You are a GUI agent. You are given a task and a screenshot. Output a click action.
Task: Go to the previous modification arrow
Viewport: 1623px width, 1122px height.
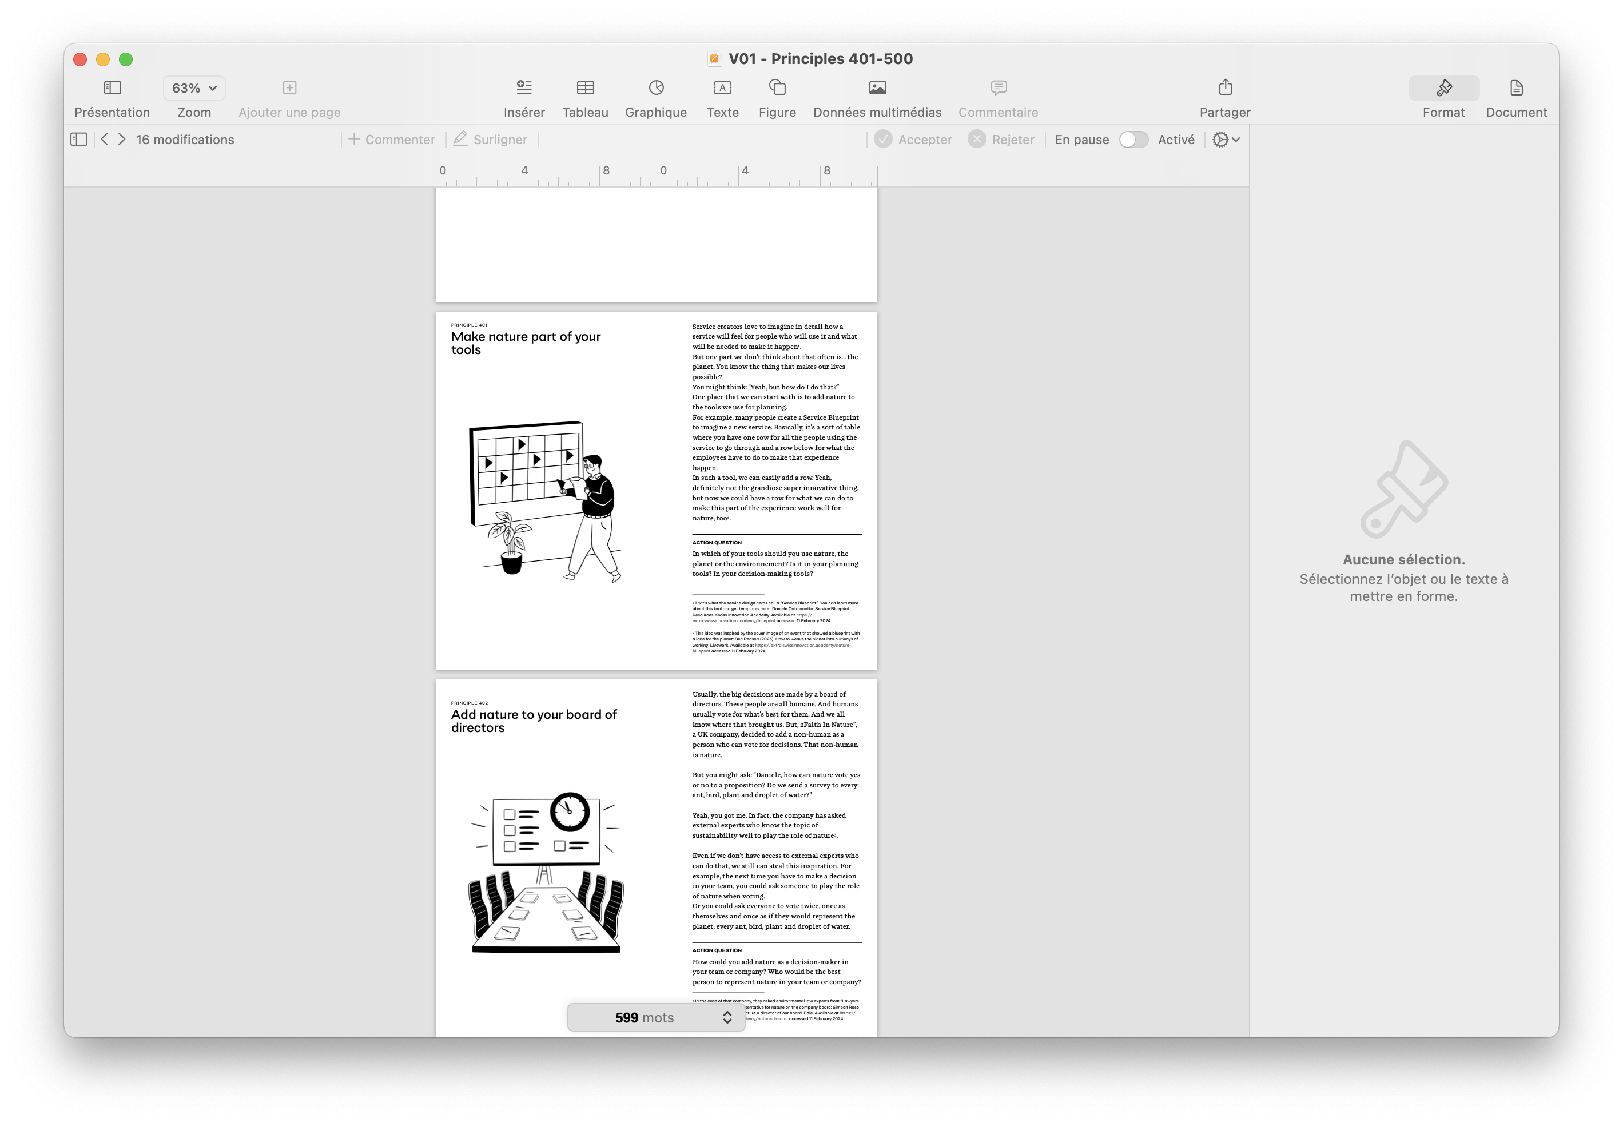[104, 140]
